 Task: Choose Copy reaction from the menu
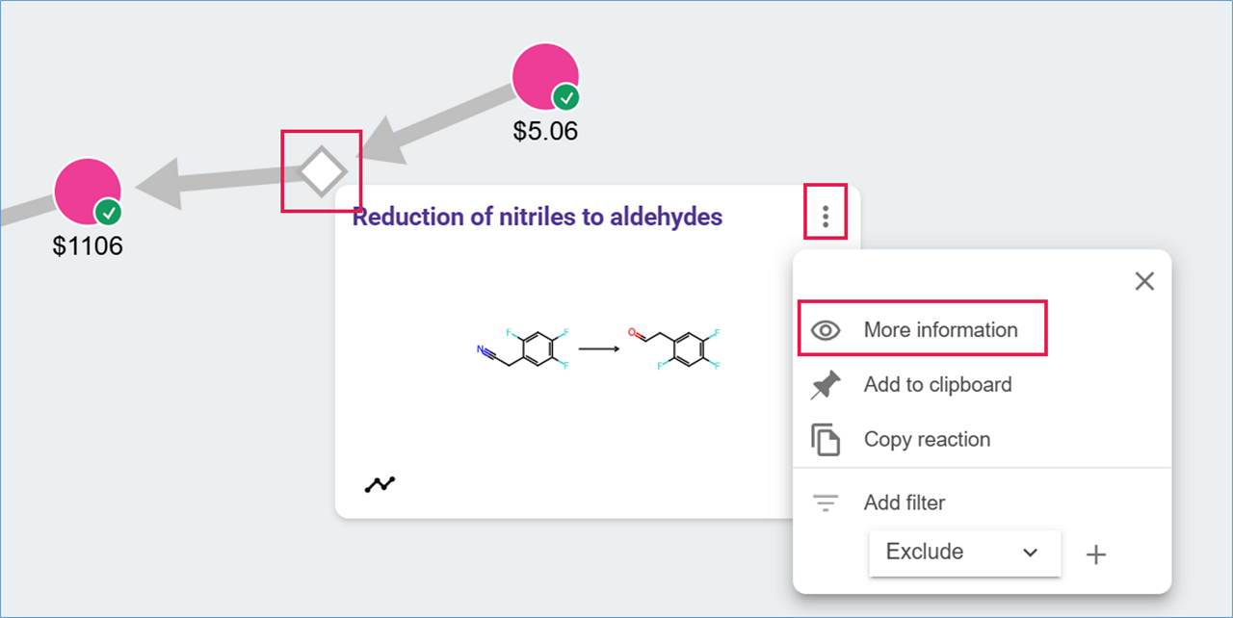[x=926, y=440]
